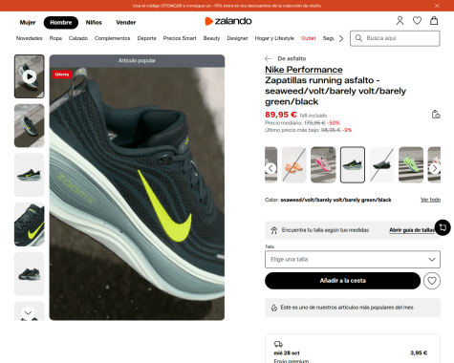Viewport: 454px width, 363px height.
Task: Open 'Abrir guía de tallas' link
Action: [x=412, y=230]
